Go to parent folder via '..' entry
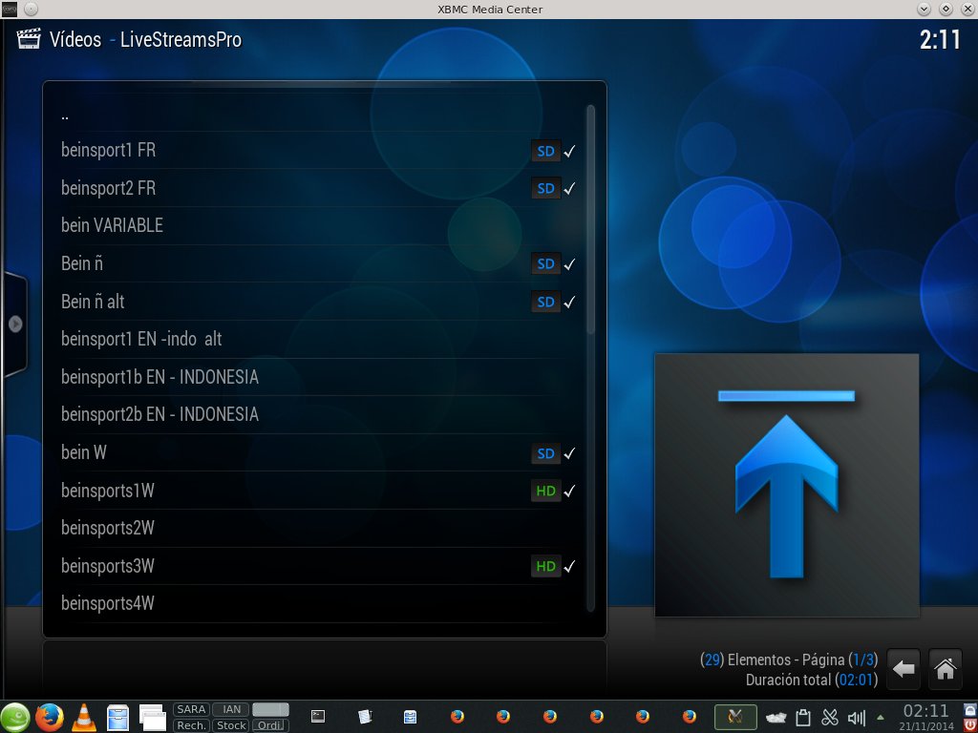The height and width of the screenshot is (733, 978). pyautogui.click(x=65, y=115)
